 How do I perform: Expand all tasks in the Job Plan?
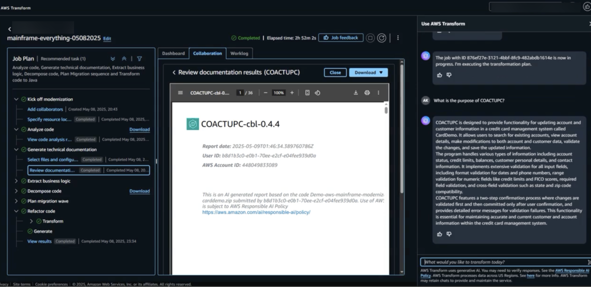click(x=113, y=59)
